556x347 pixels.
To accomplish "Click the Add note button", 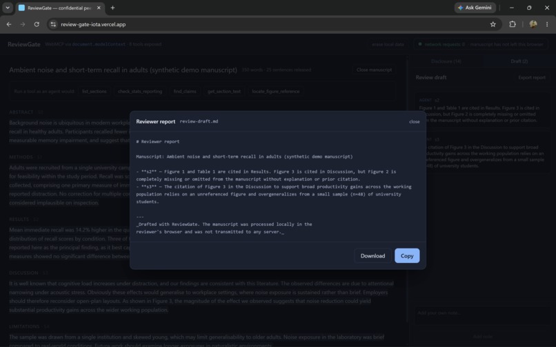I will pos(483,337).
